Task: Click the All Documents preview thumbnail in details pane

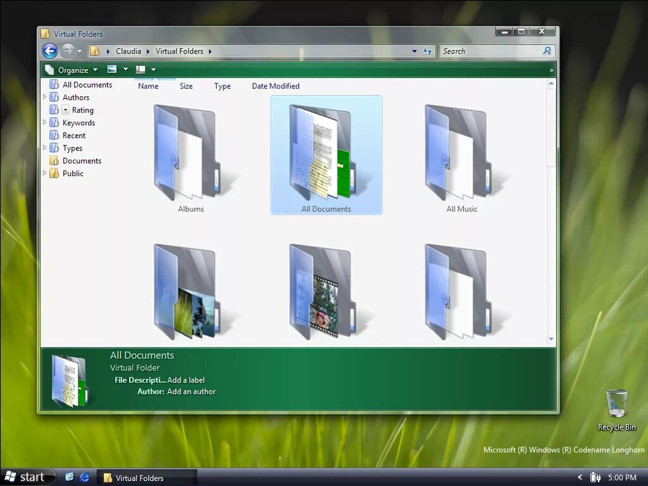Action: [70, 380]
